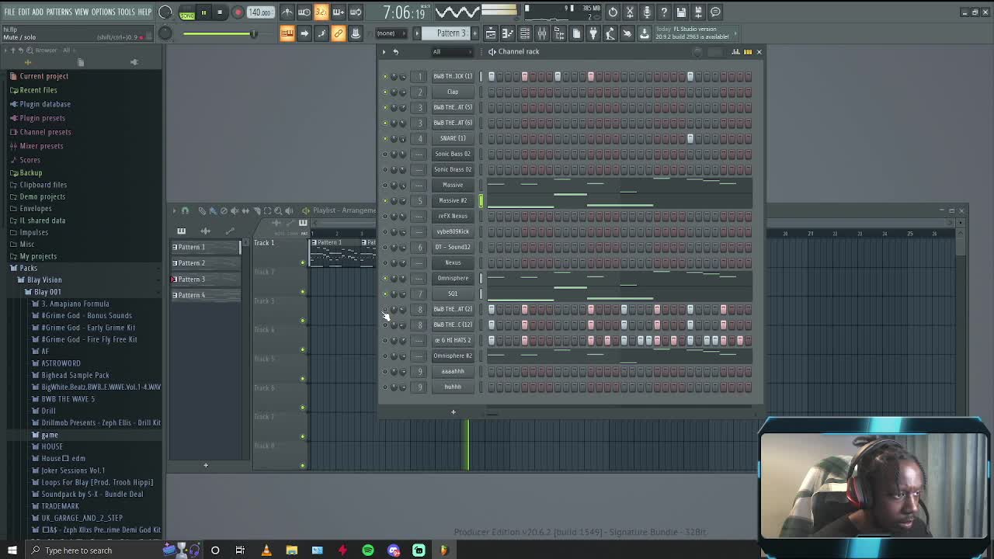Select the Massive #2 channel button

[x=453, y=200]
